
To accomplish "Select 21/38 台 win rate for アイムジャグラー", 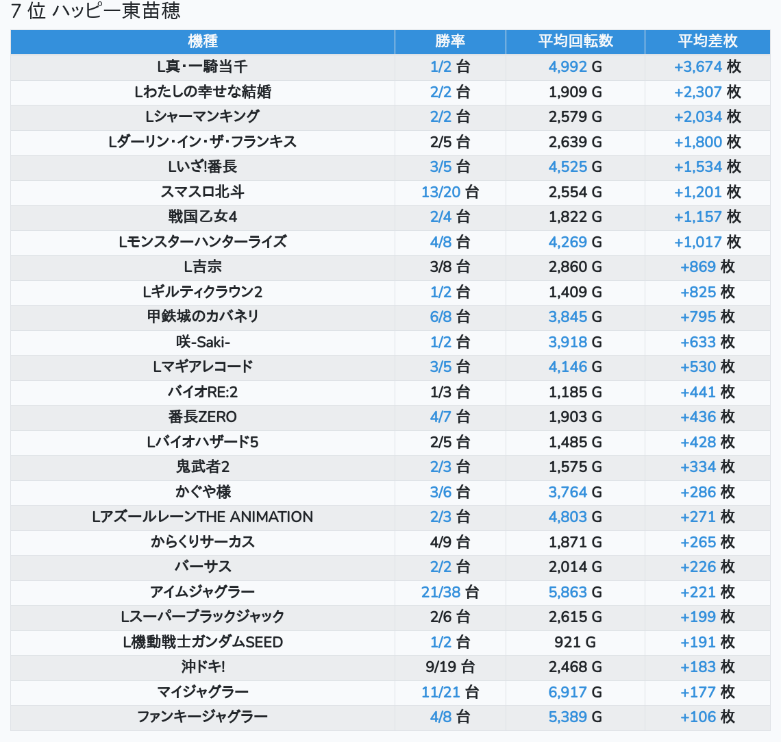I will pyautogui.click(x=450, y=592).
